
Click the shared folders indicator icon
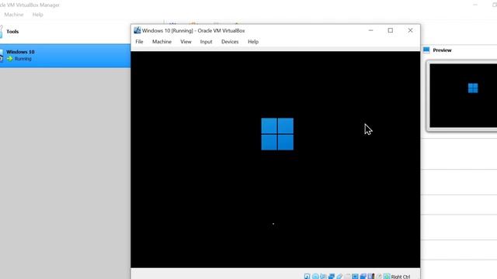coord(347,277)
